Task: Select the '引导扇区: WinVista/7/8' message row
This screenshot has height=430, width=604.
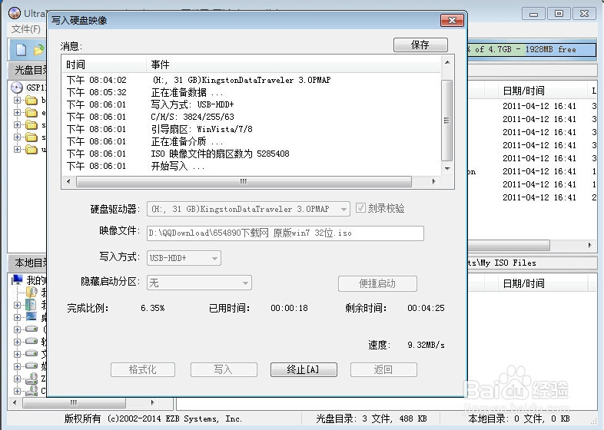Action: coord(251,129)
